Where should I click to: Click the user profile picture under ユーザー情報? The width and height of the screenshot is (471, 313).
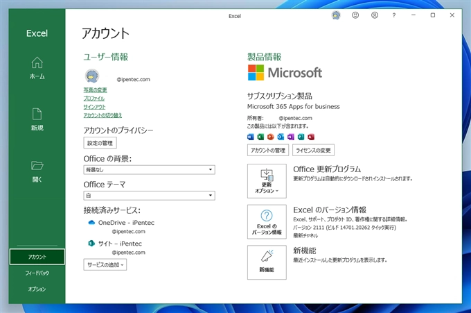(92, 76)
